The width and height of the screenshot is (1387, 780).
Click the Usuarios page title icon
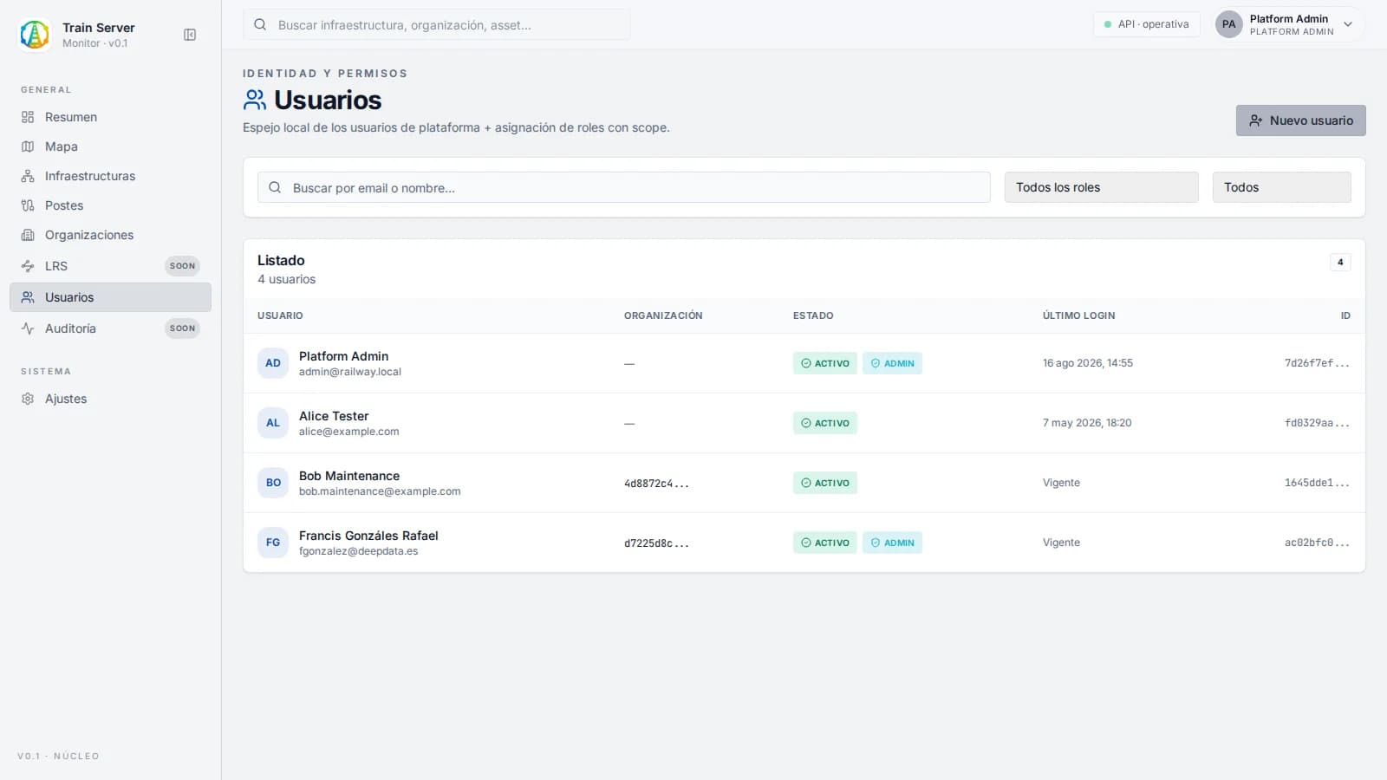pos(255,100)
